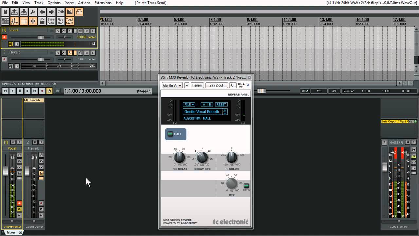This screenshot has width=419, height=236.
Task: Mute the Reverb track in track panel
Action: [x=87, y=53]
